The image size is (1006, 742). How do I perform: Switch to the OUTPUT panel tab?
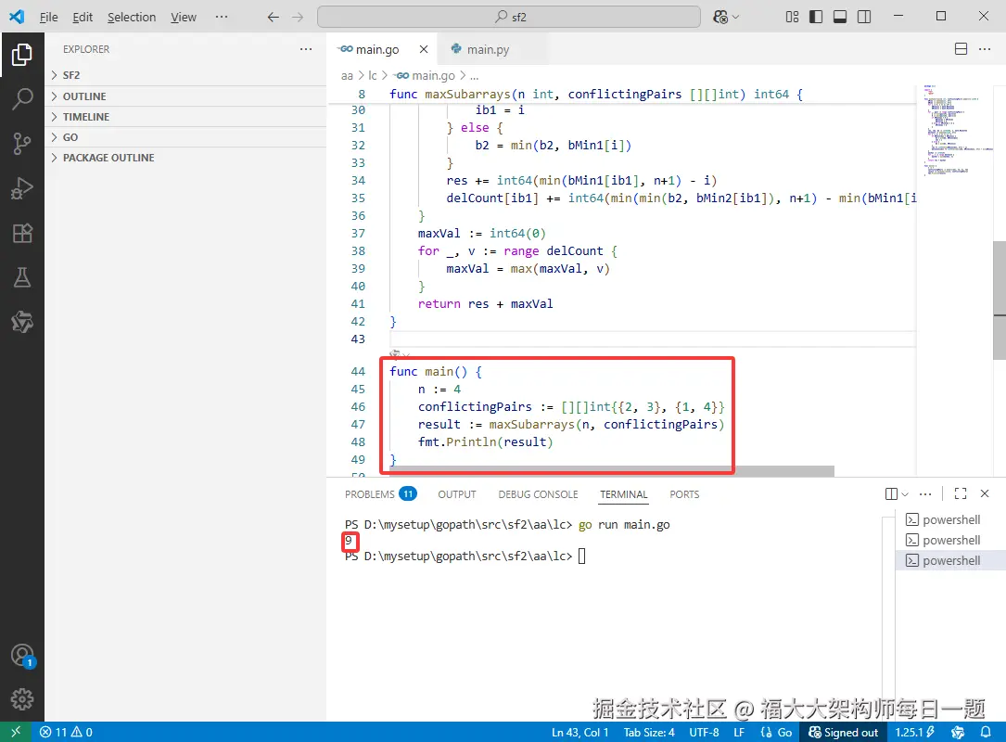[457, 494]
